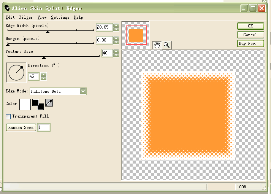Confirm with the OK button
Screen dimensions: 271x194
click(x=250, y=26)
